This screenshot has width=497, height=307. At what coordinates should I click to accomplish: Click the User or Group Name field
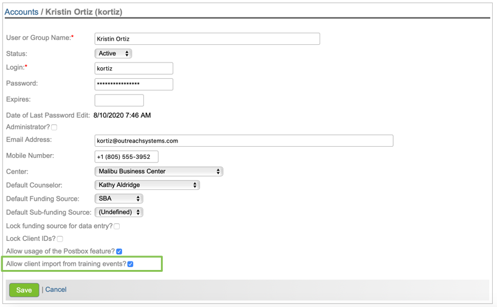(x=207, y=39)
